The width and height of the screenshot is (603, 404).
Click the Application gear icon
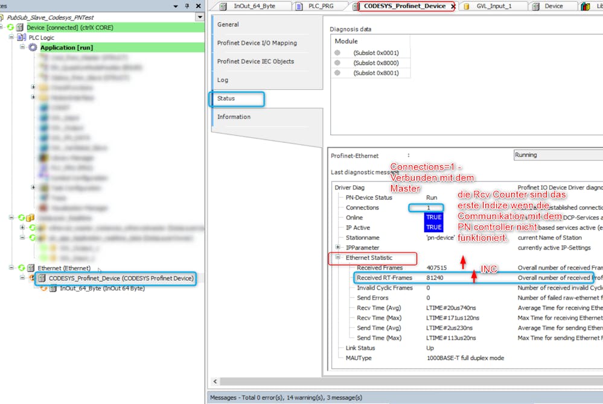(x=33, y=48)
